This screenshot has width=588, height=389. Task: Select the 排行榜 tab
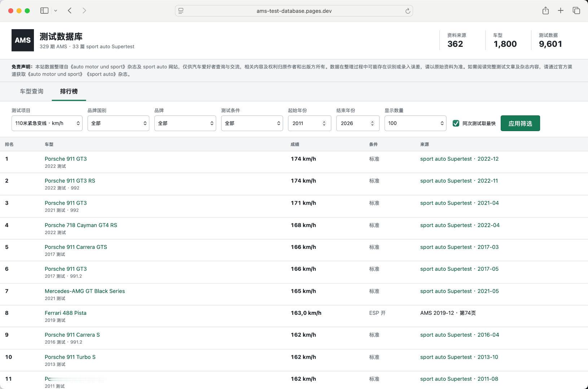coord(69,91)
